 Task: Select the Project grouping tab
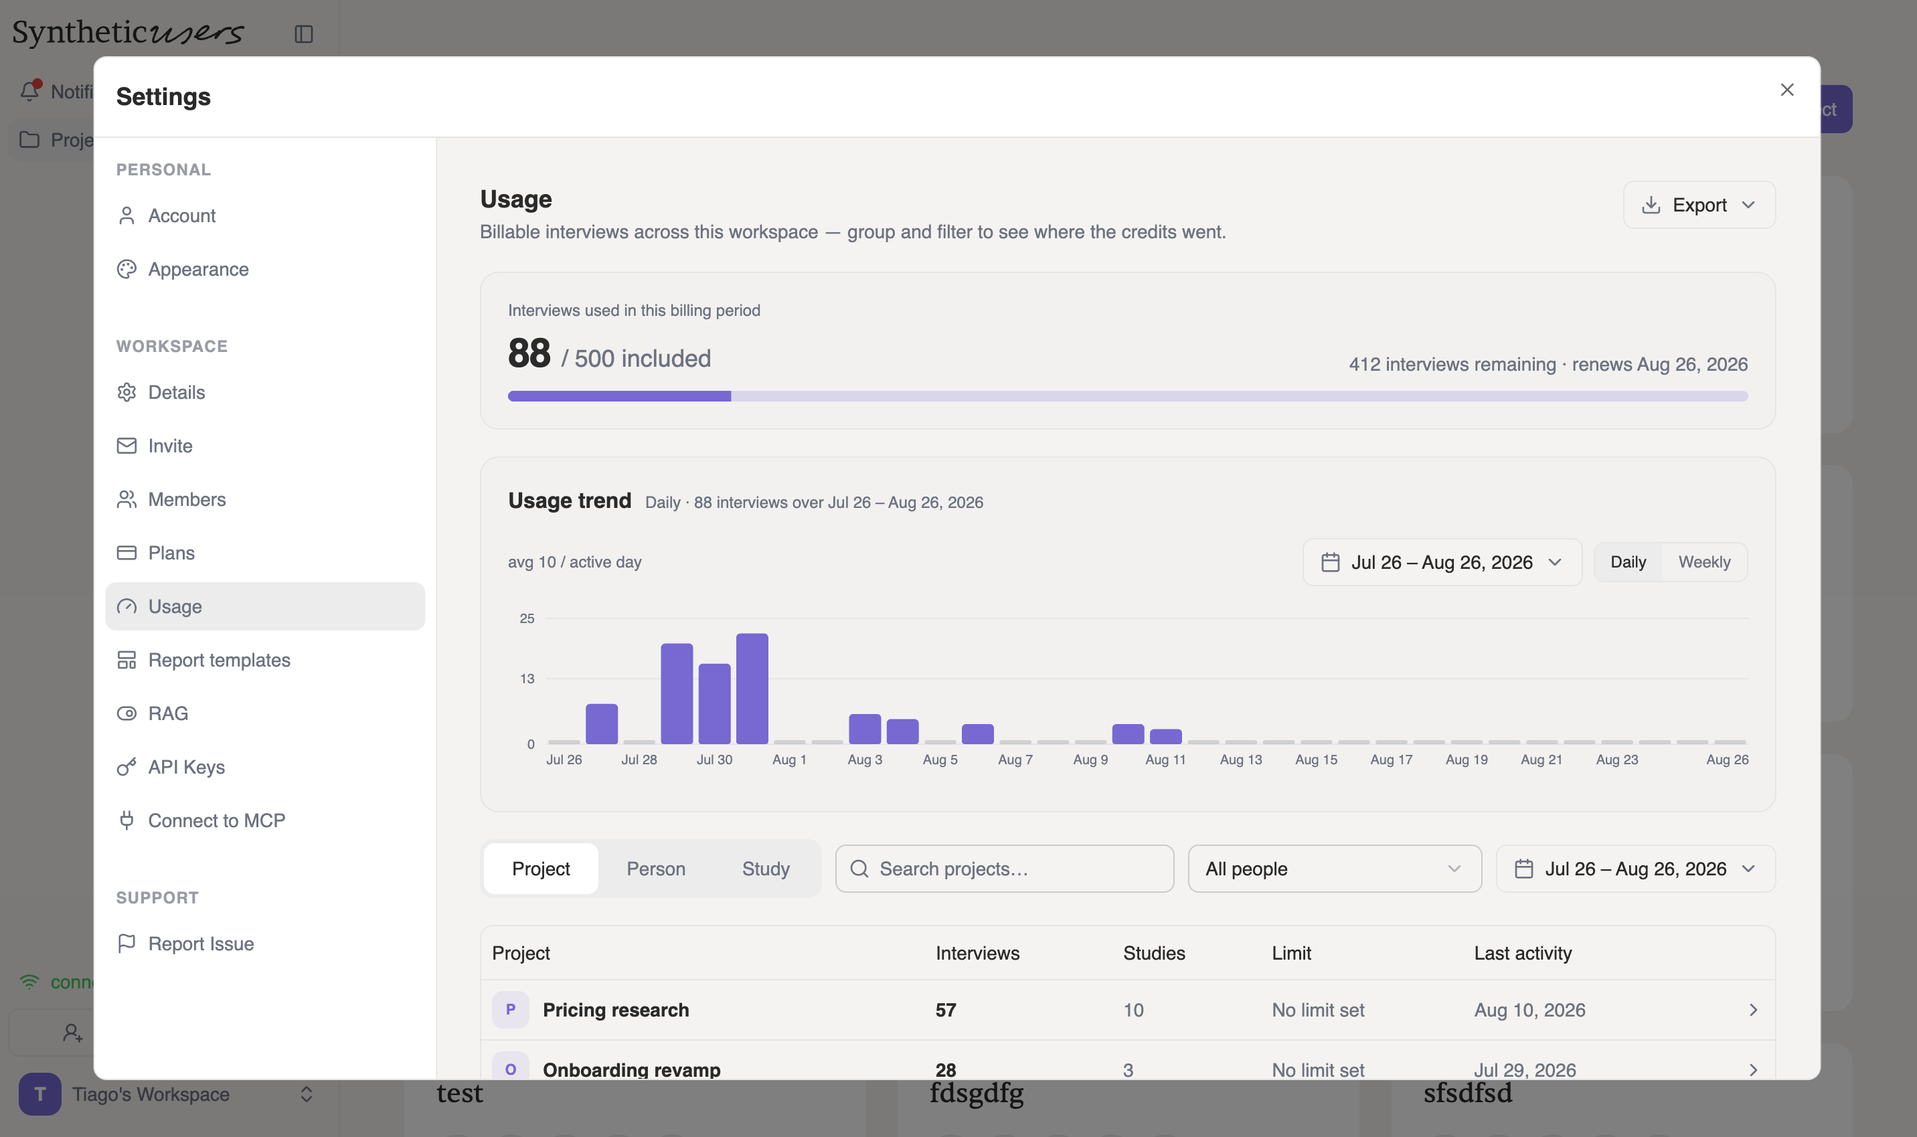[x=541, y=869]
